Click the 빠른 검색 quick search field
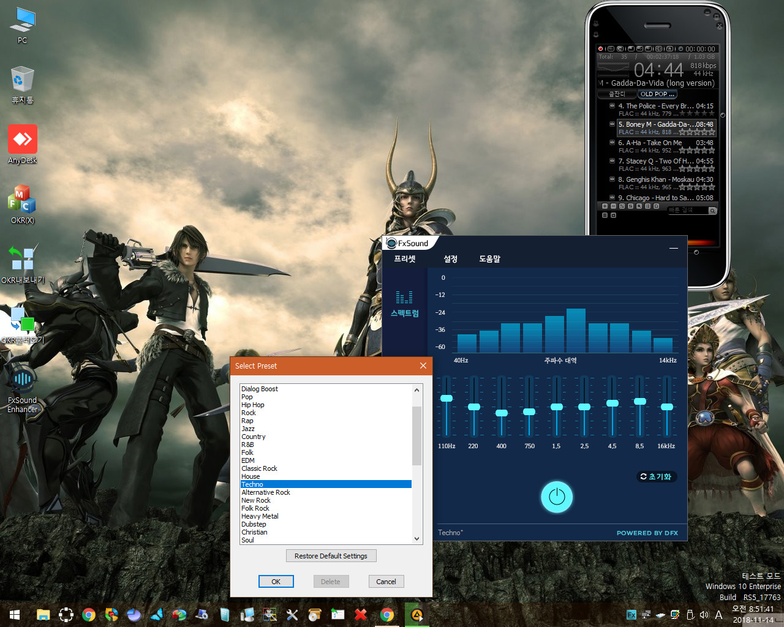The image size is (784, 627). point(687,211)
